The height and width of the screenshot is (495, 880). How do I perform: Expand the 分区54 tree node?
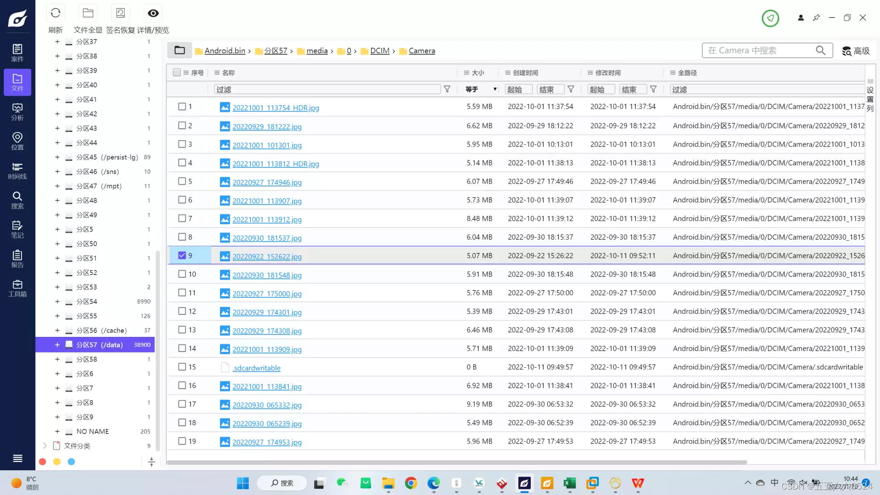click(57, 302)
